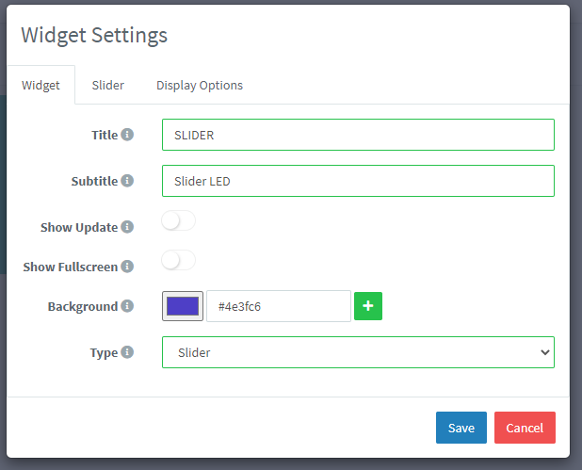Screen dimensions: 582x470
Task: Open the Type dropdown showing Slider
Action: point(358,352)
